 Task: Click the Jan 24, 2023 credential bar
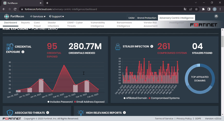pyautogui.click(x=41, y=86)
